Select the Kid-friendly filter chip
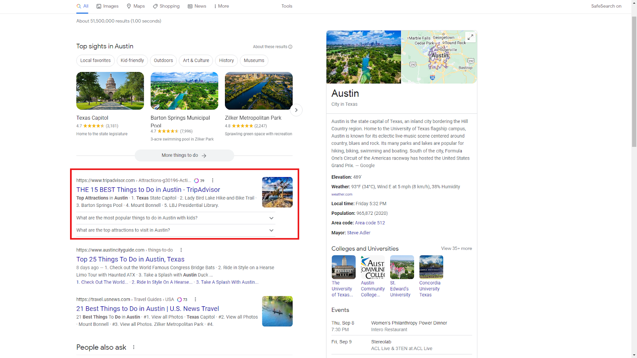Viewport: 637px width, 358px height. pos(132,60)
